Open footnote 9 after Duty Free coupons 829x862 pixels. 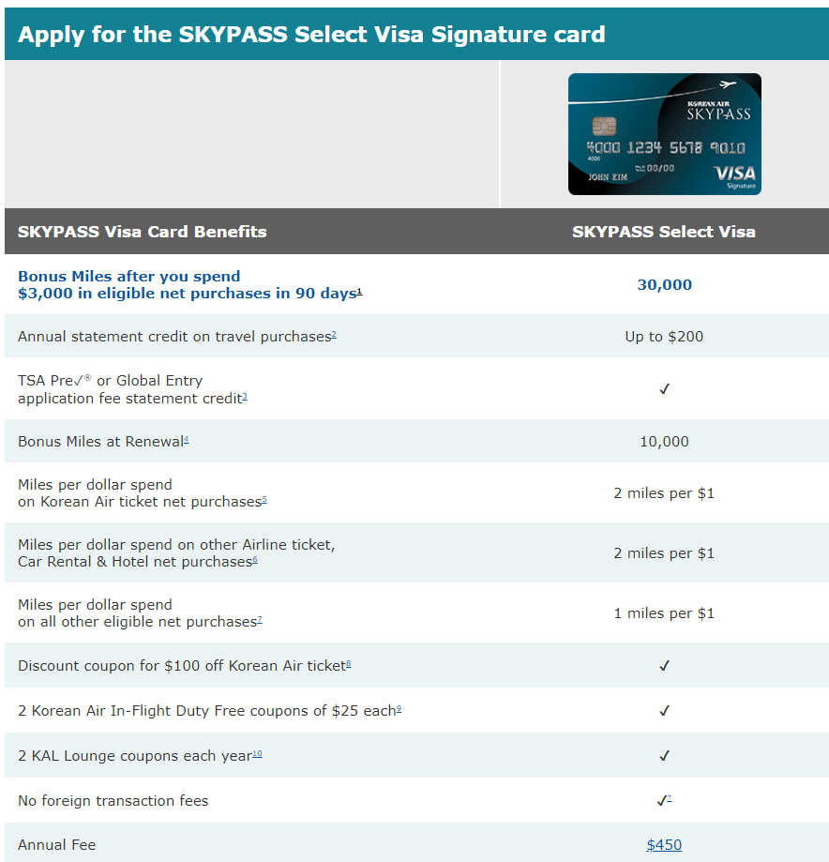(x=399, y=708)
